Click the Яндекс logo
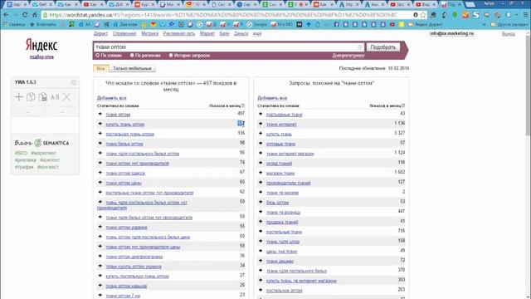Viewport: 531px width, 299px height. 41,45
